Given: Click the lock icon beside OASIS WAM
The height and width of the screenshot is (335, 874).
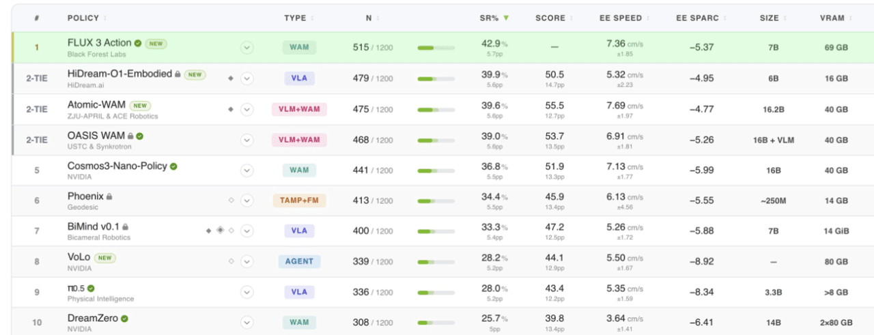Looking at the screenshot, I should (x=130, y=136).
